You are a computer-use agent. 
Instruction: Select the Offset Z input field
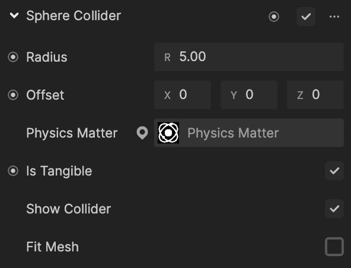(x=315, y=95)
